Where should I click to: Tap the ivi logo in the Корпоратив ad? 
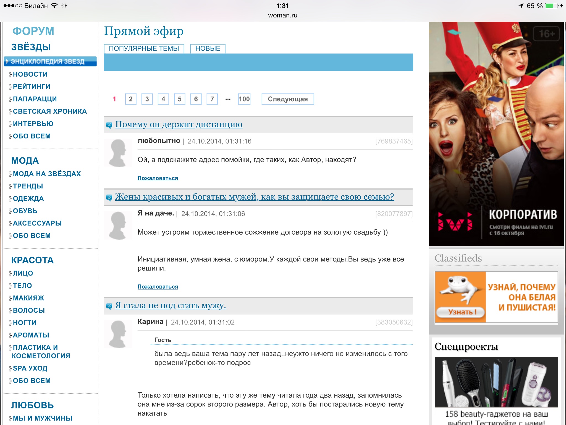click(455, 222)
